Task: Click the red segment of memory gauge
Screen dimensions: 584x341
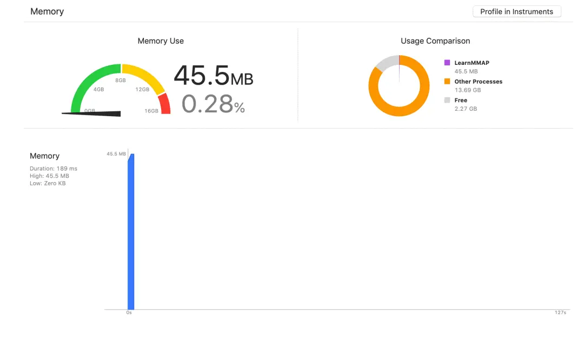Action: (164, 104)
